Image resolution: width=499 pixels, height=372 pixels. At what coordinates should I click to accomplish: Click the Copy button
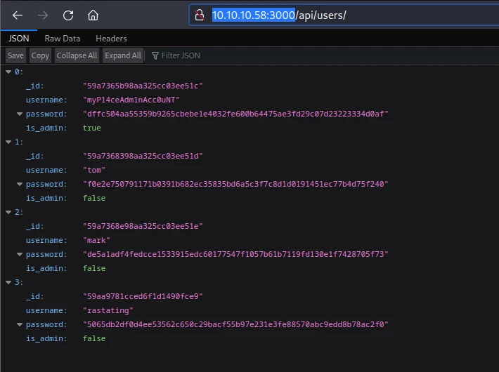tap(40, 55)
